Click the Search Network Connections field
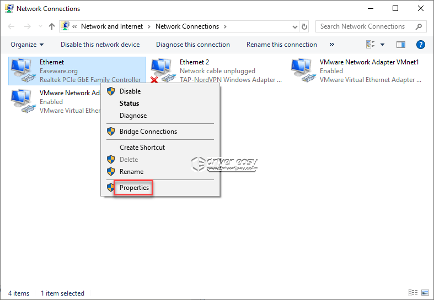Screen dimensions: 434x300 [371, 26]
